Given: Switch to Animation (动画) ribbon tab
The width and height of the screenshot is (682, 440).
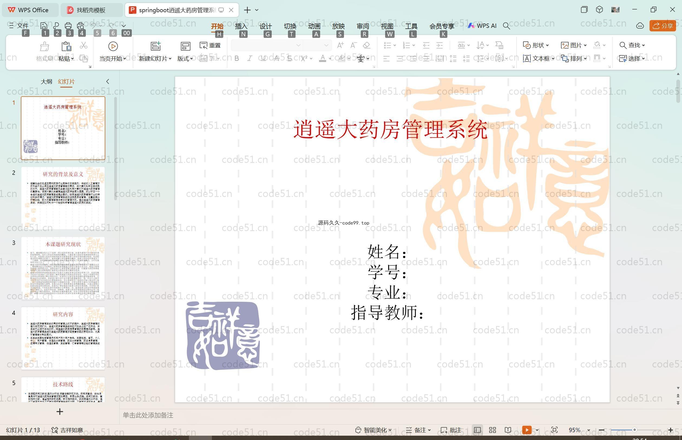Looking at the screenshot, I should pos(314,26).
